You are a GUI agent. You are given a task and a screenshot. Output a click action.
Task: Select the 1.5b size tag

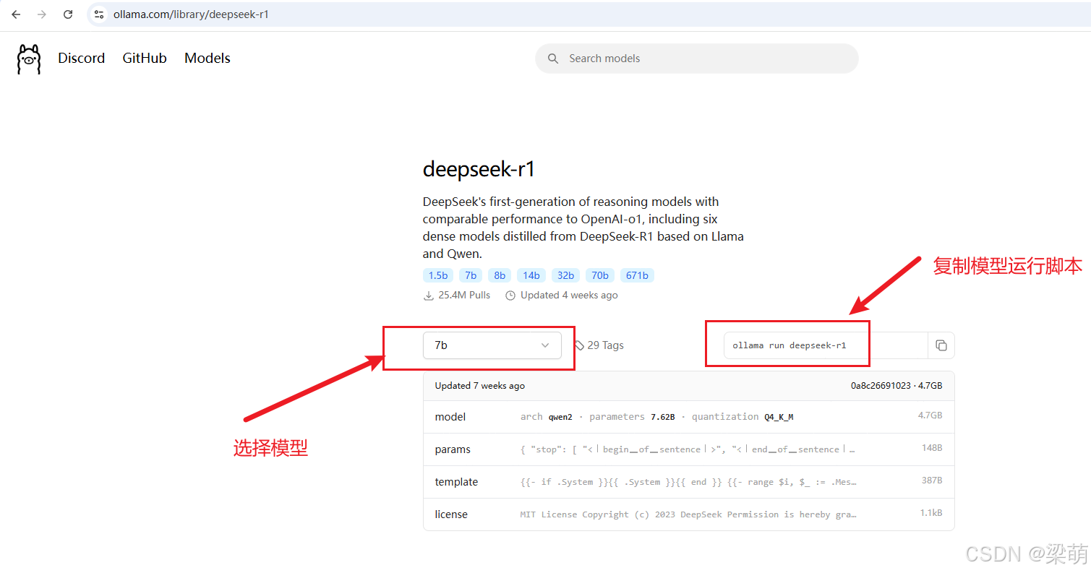pos(438,275)
